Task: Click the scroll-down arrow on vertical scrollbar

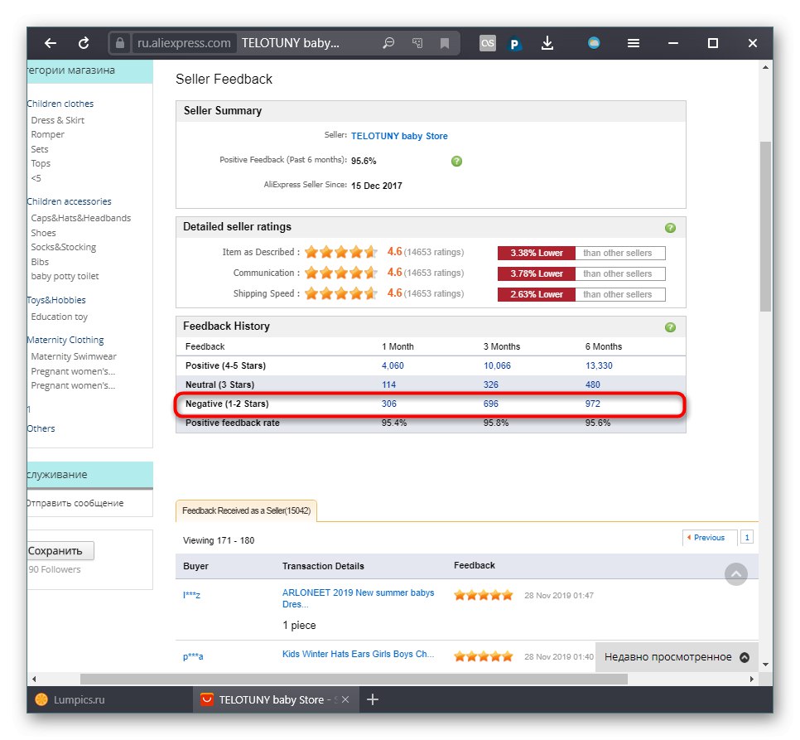Action: [765, 665]
